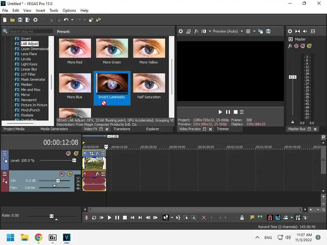The image size is (327, 245).
Task: Switch to the Media Generators tab
Action: coord(54,129)
